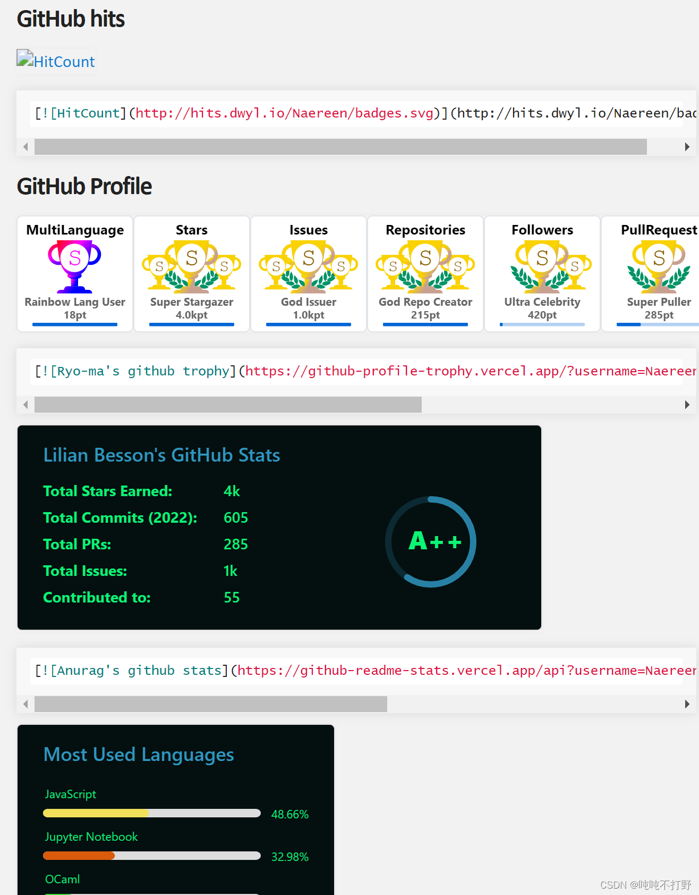The width and height of the screenshot is (699, 895).
Task: Click 'Total PRs:' label
Action: point(77,545)
